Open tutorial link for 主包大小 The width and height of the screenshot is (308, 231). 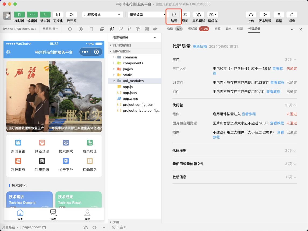277,69
